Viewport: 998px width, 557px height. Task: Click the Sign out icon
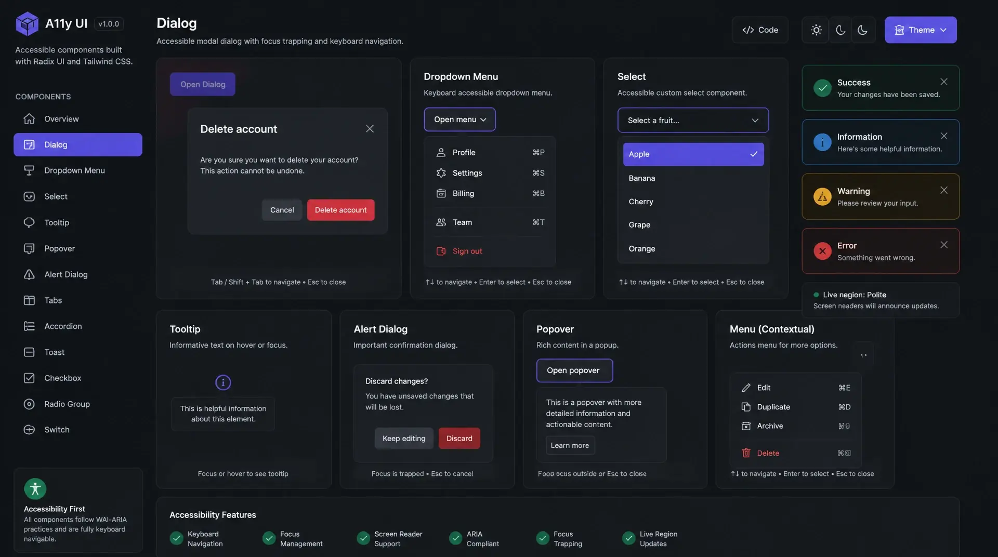pyautogui.click(x=441, y=251)
